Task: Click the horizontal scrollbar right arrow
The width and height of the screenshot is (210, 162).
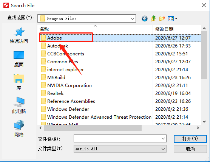Action: 198,128
